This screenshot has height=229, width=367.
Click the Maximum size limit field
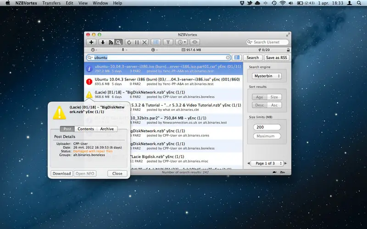pyautogui.click(x=267, y=136)
